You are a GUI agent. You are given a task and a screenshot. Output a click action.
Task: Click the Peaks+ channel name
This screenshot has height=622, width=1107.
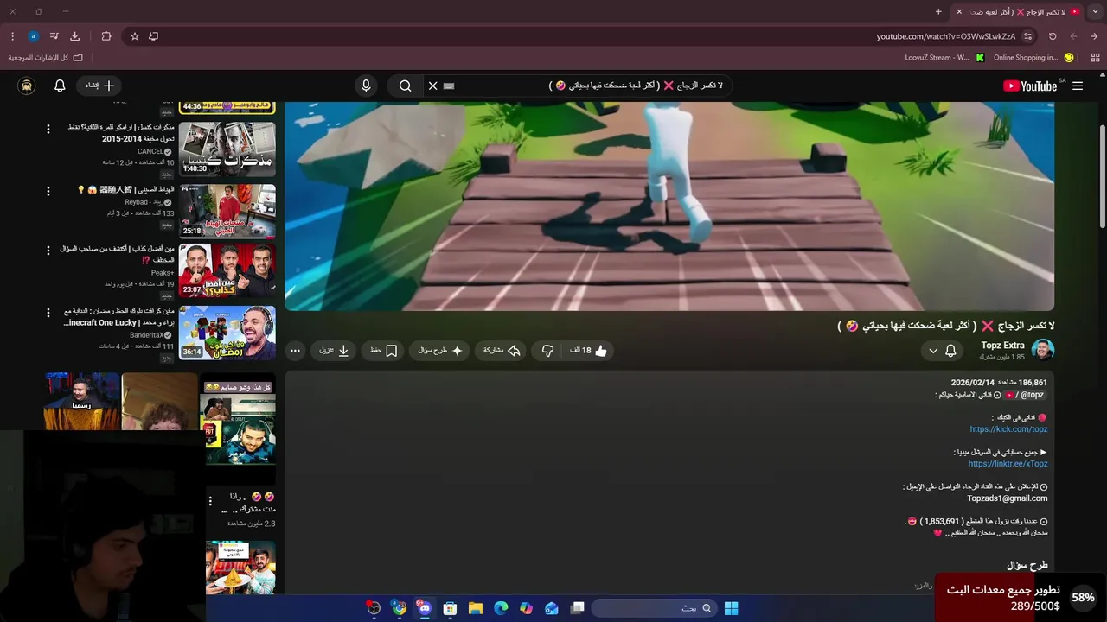pos(163,272)
